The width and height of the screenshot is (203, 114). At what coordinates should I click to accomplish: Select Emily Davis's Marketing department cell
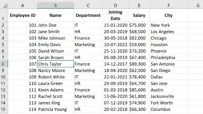88,45
